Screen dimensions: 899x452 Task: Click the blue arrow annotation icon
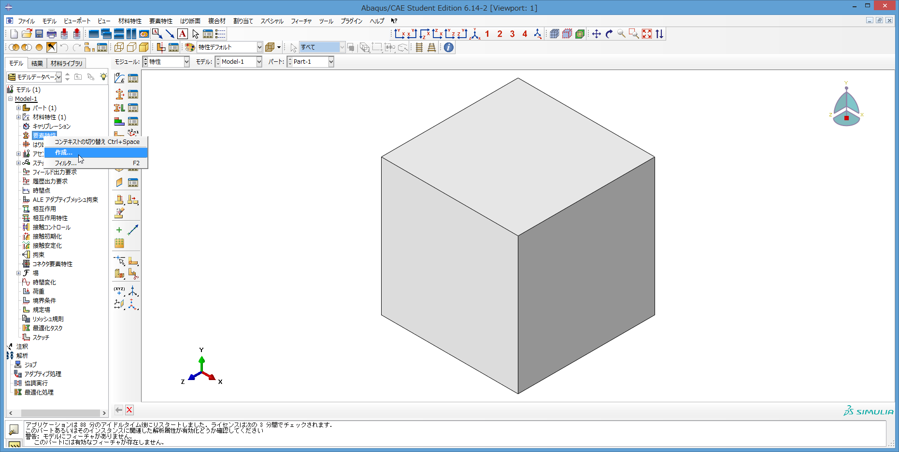tap(170, 34)
